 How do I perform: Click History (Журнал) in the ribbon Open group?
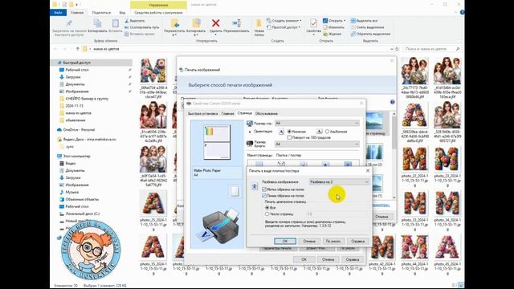[332, 34]
